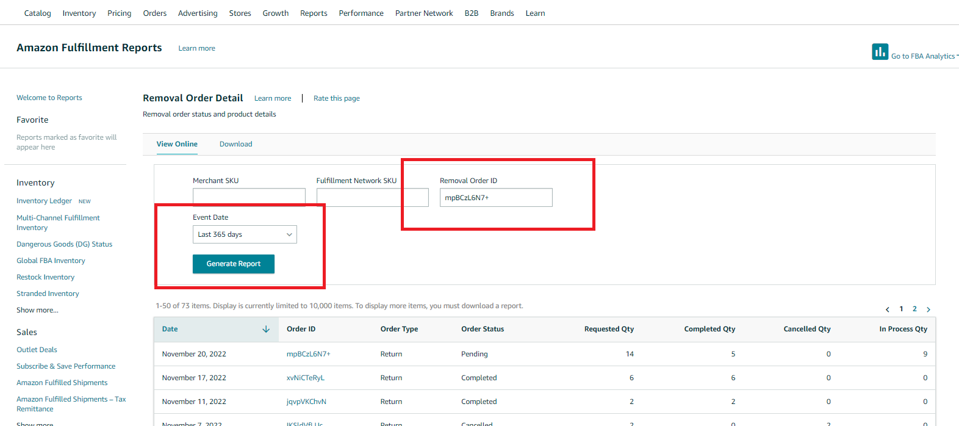Open order xvNiCTeRyL link

pos(306,378)
